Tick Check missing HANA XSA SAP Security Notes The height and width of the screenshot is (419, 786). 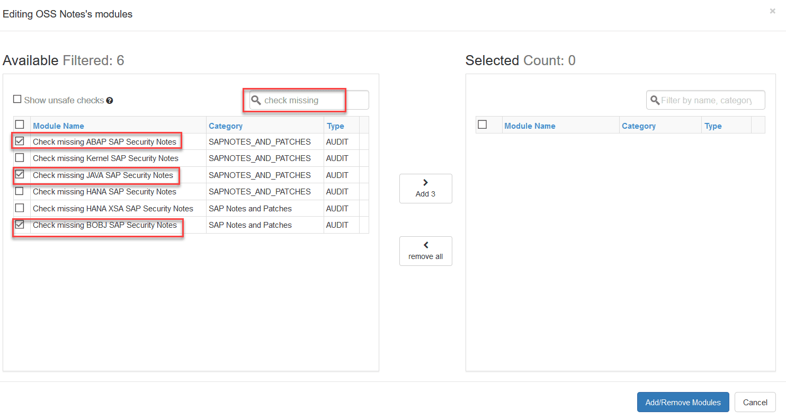pyautogui.click(x=20, y=208)
